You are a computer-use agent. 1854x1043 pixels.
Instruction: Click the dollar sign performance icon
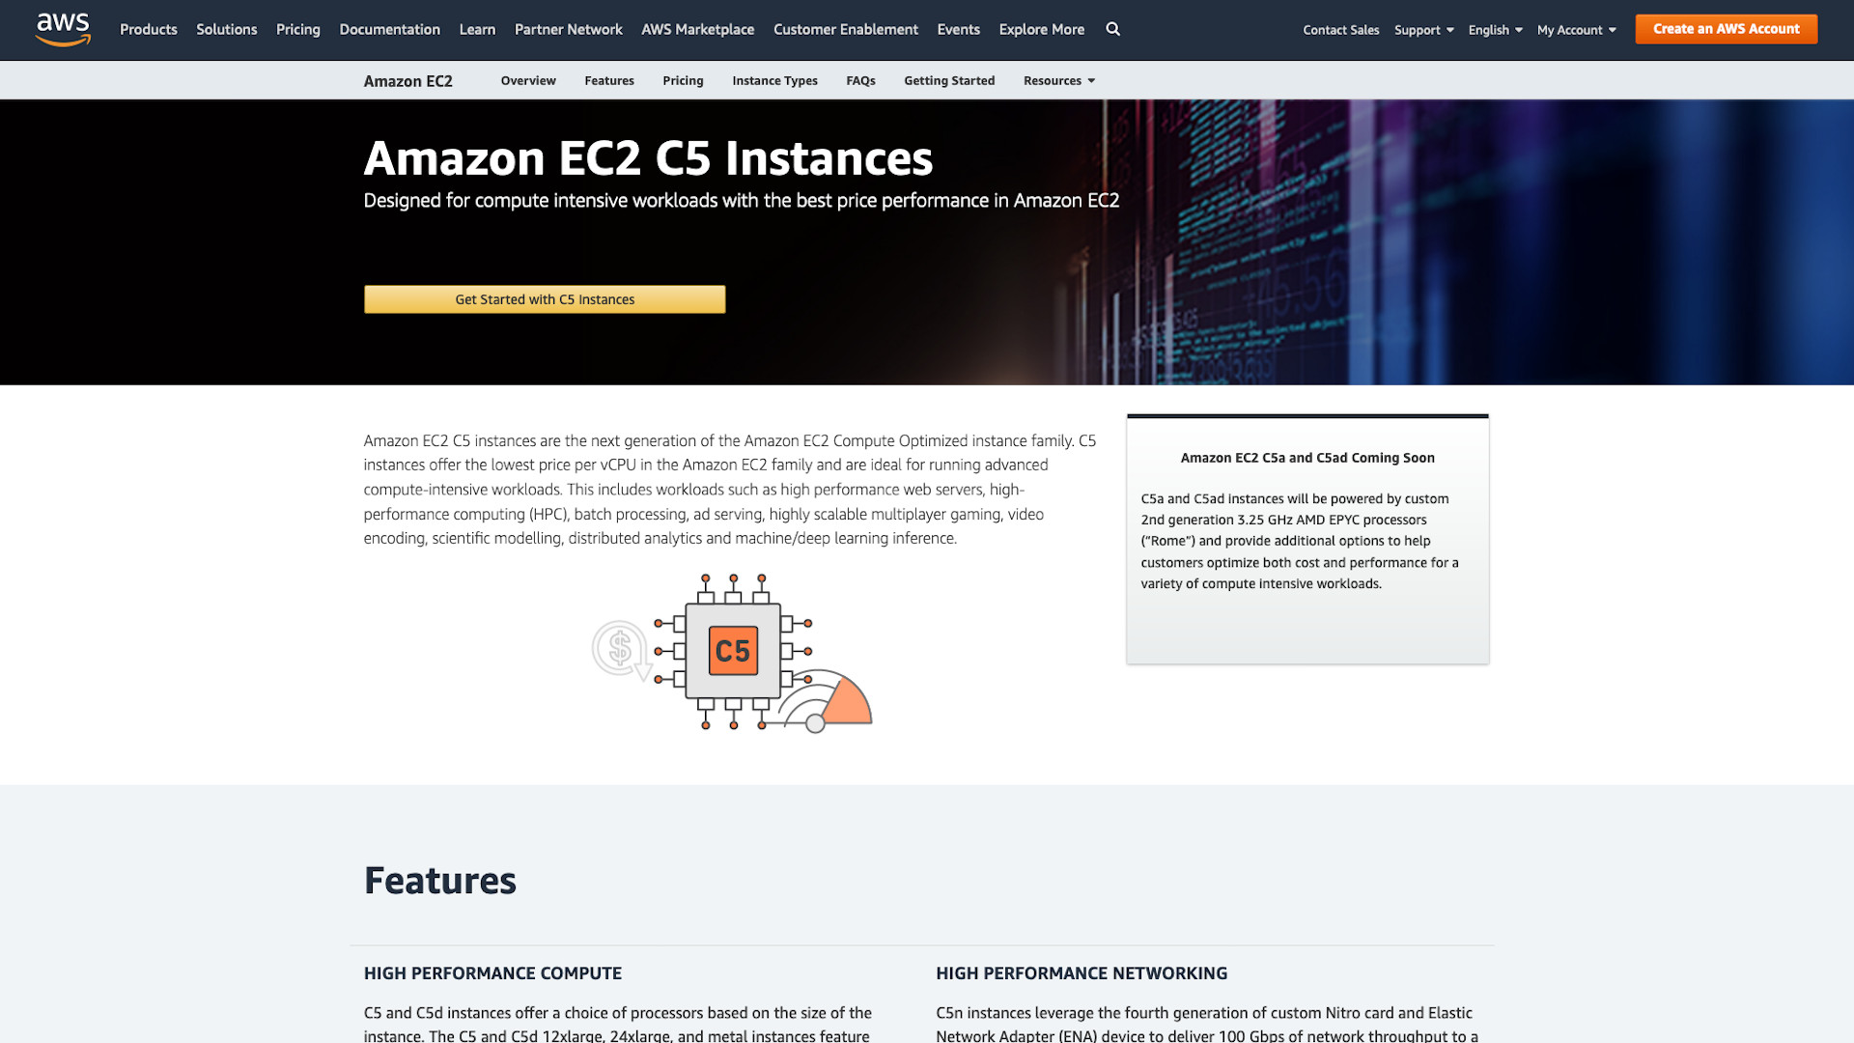(619, 650)
